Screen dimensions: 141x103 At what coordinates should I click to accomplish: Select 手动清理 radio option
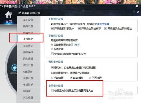[x=52, y=78]
